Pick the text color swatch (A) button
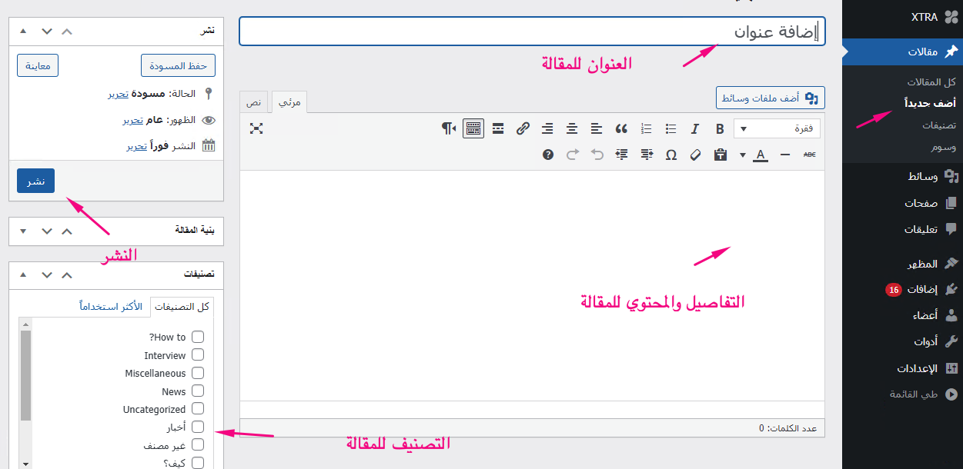 coord(760,155)
